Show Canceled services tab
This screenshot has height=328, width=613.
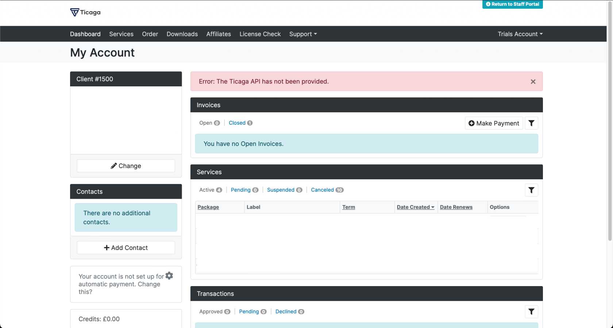[327, 190]
